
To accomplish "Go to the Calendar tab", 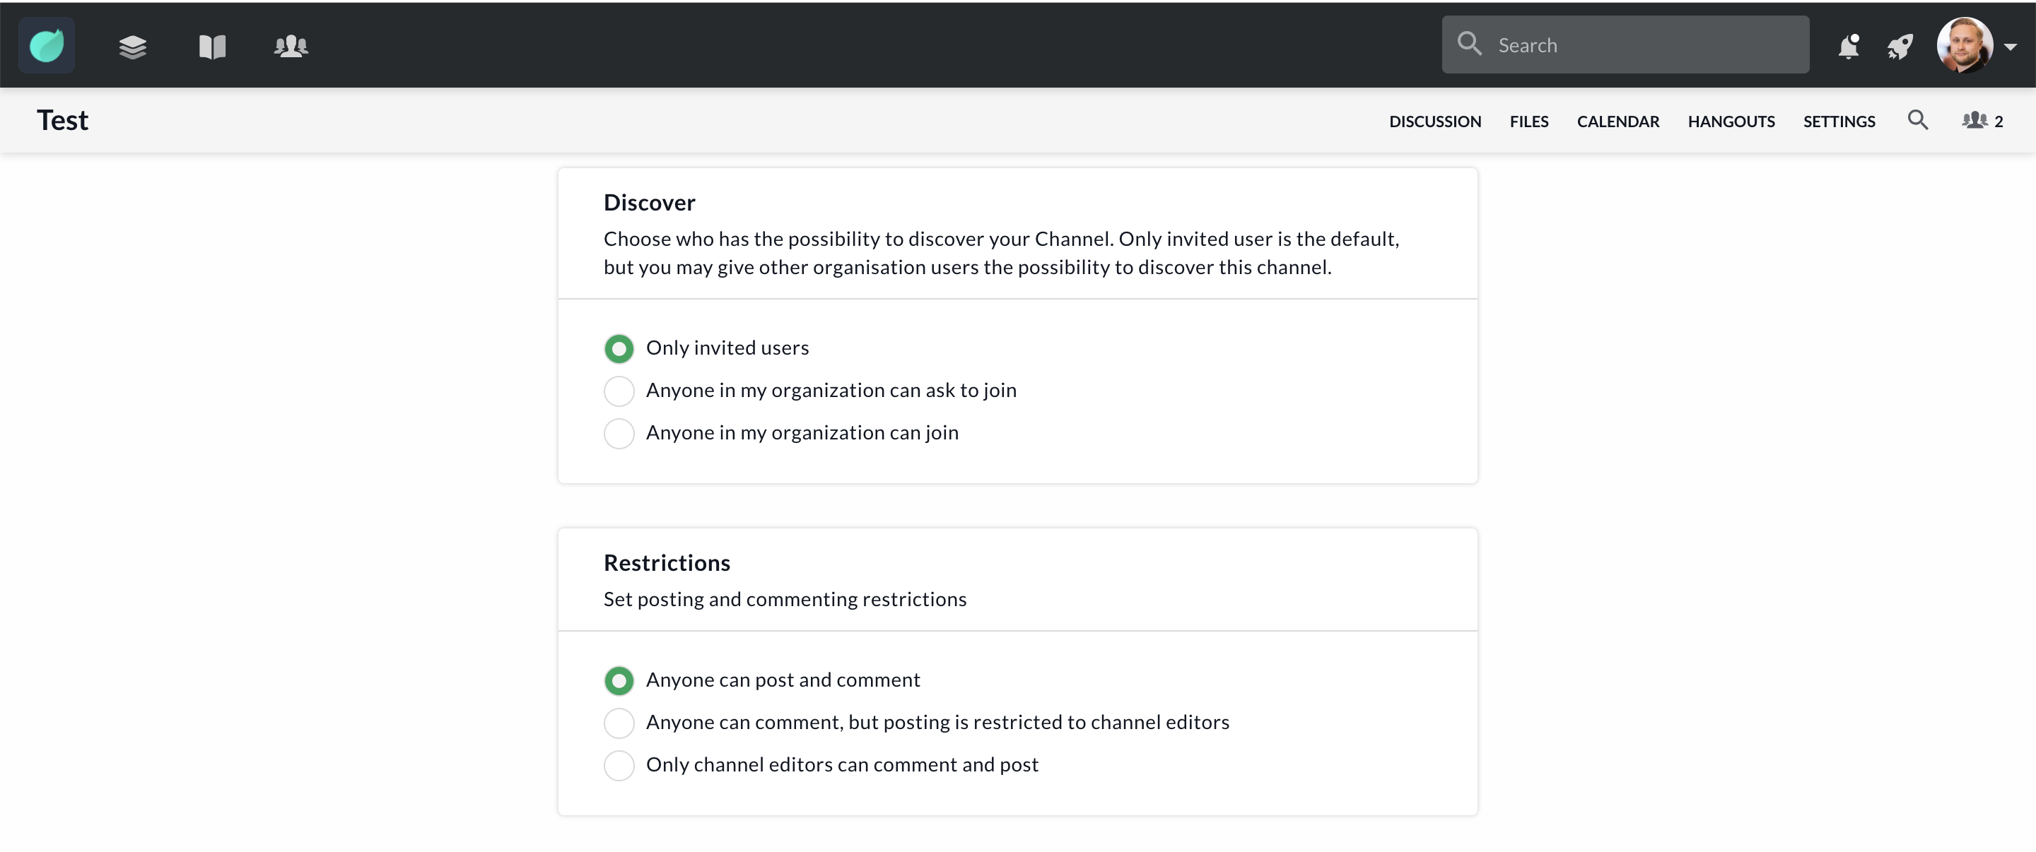I will pos(1617,122).
